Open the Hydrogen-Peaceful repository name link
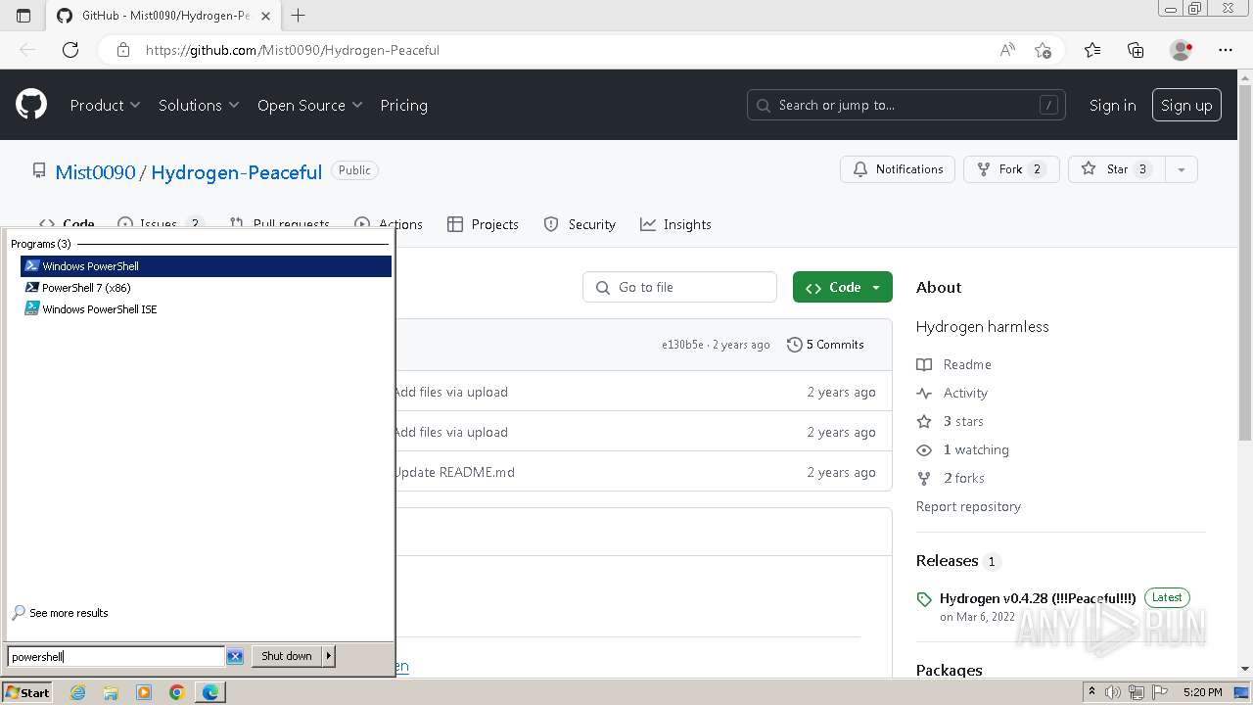 click(x=236, y=172)
